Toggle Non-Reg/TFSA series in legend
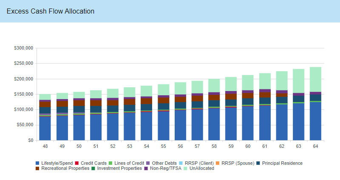 click(162, 168)
